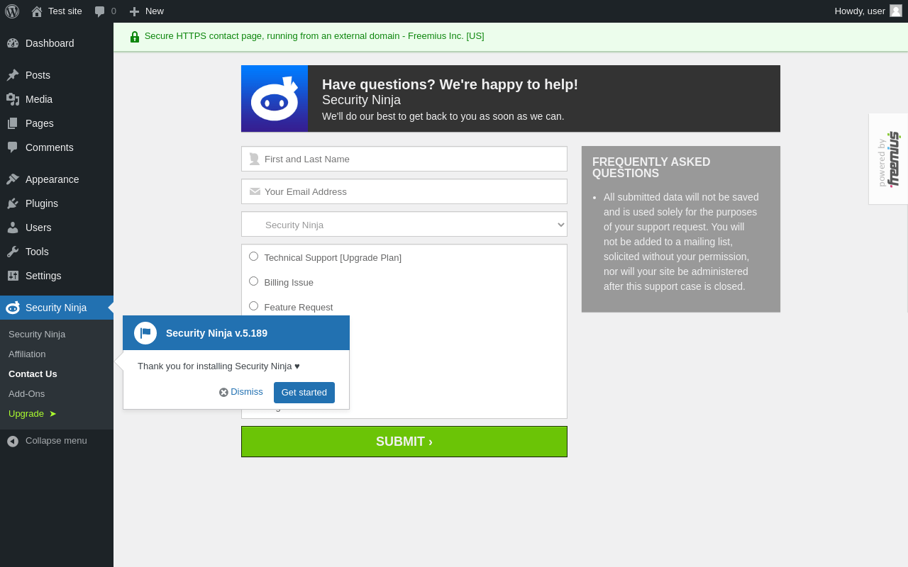Click the green Upgrade link
The image size is (908, 567).
(32, 413)
